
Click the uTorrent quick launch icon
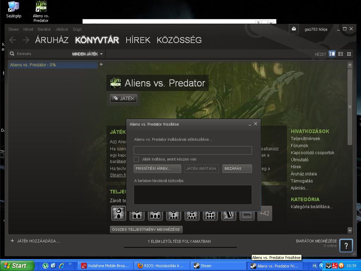(x=45, y=266)
